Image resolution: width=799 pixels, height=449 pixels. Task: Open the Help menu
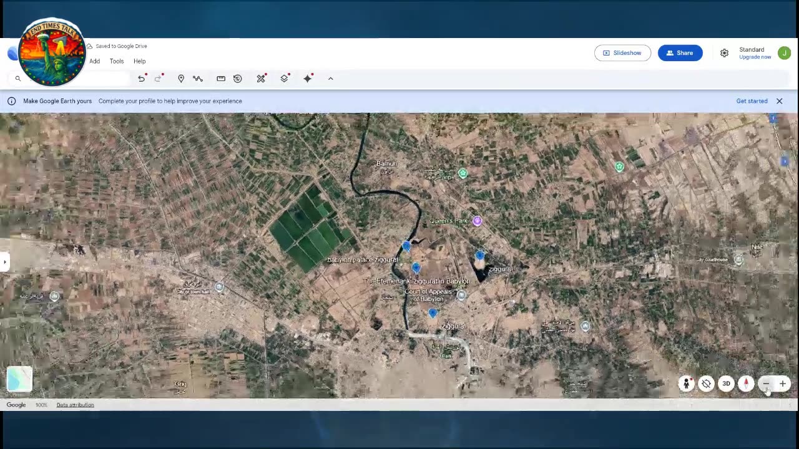pyautogui.click(x=140, y=61)
